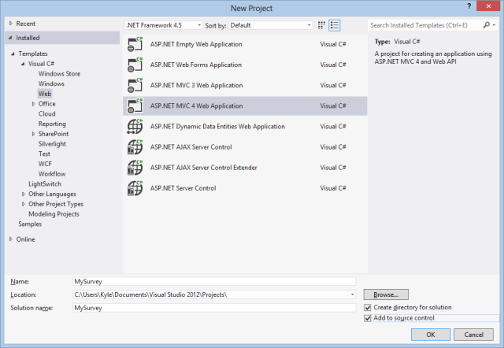
Task: Toggle Create directory for solution checkbox
Action: pos(368,308)
